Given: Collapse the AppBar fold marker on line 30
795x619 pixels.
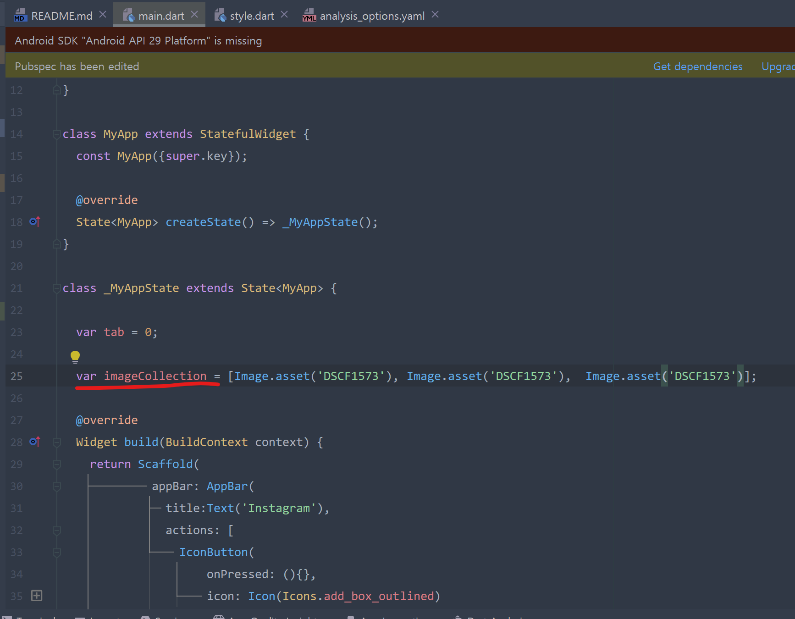Looking at the screenshot, I should [x=57, y=486].
